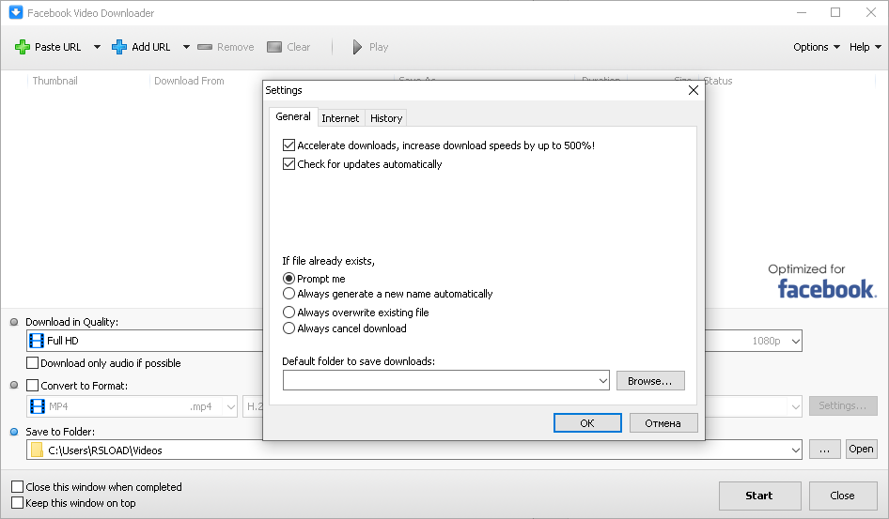Open the Paste URL dropdown arrow

(97, 47)
